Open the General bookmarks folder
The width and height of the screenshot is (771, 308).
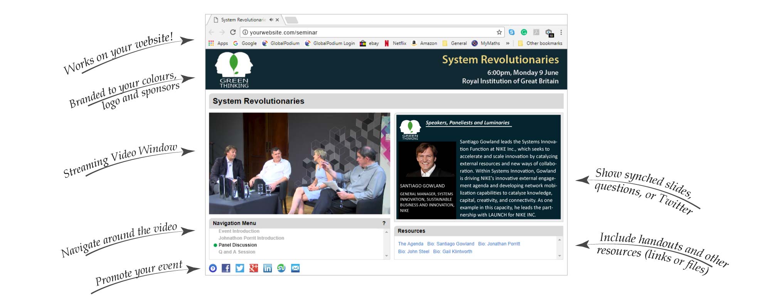tap(455, 43)
